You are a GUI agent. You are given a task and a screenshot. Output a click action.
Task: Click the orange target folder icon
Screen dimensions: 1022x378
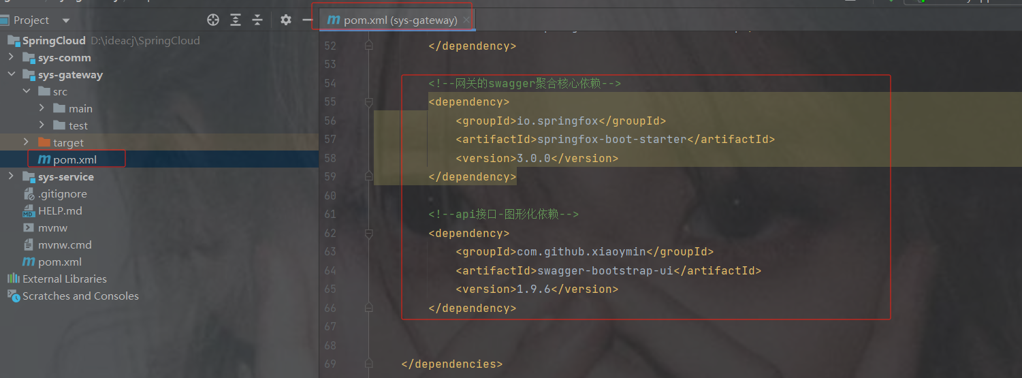pyautogui.click(x=44, y=142)
